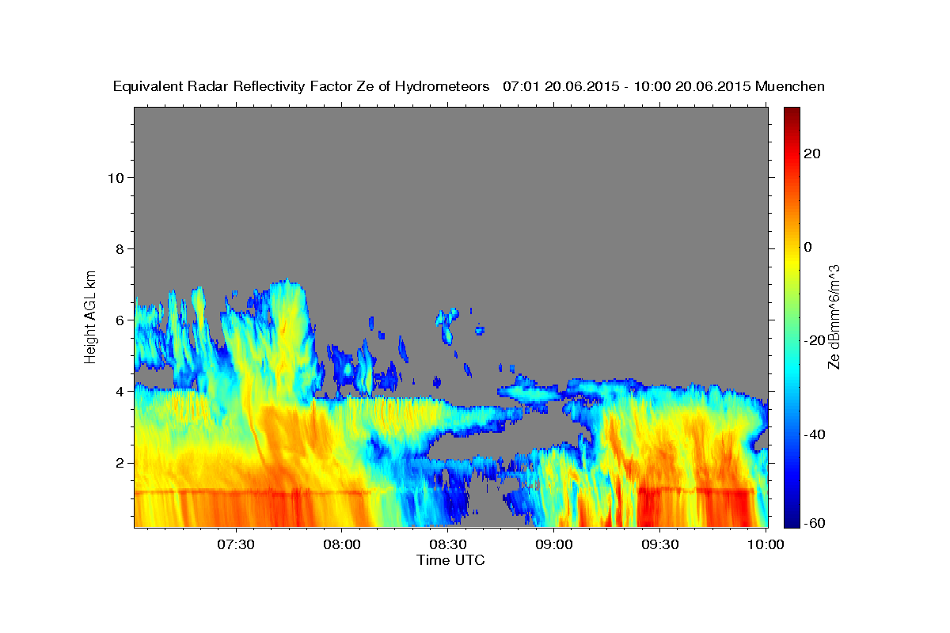Click the 09:30 time tick label

[x=660, y=544]
